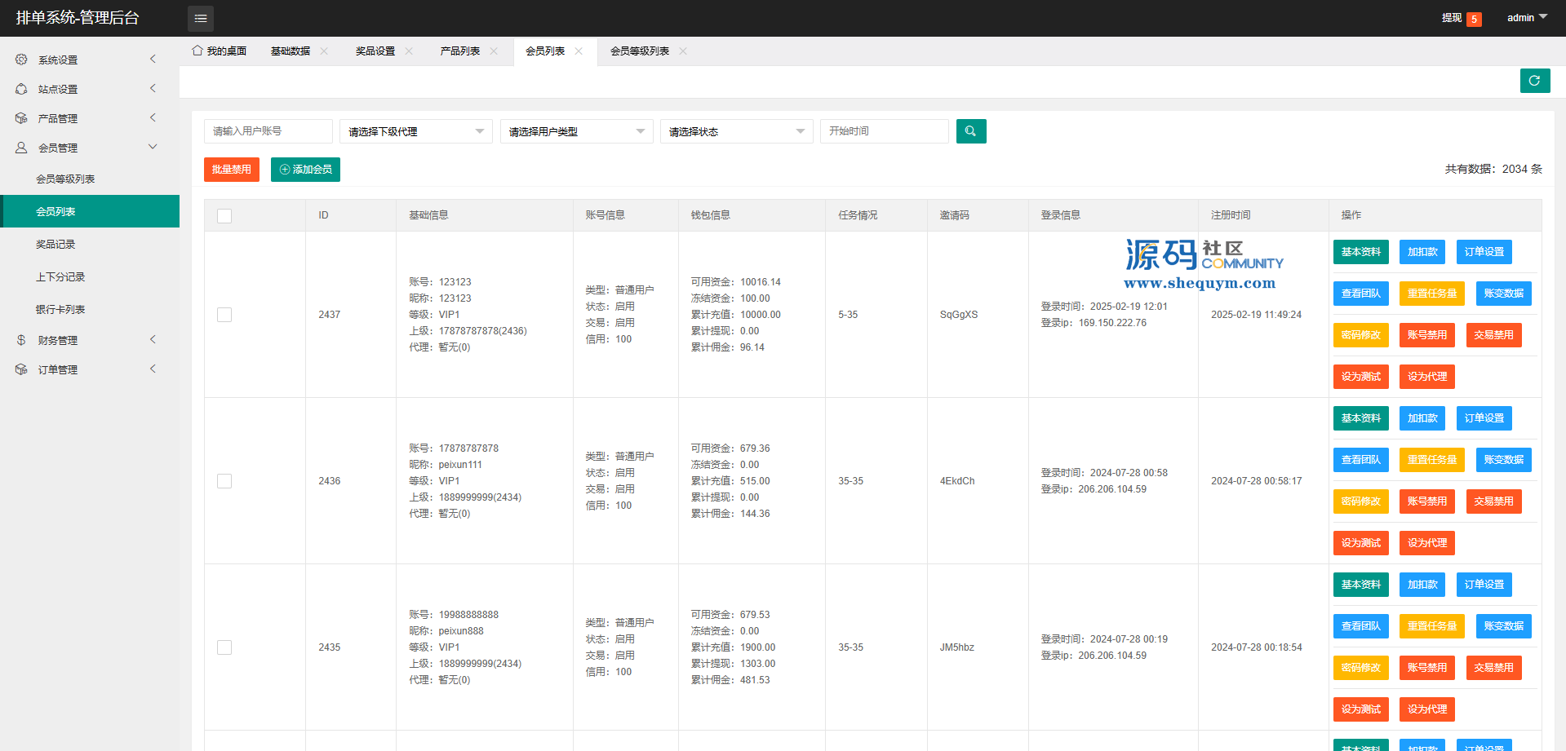Click the 产品管理 cube icon
This screenshot has width=1566, height=751.
coord(21,118)
